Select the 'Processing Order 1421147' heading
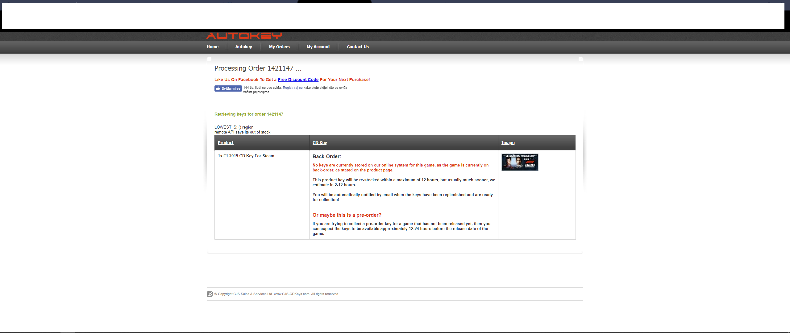Viewport: 790px width, 333px height. pyautogui.click(x=258, y=68)
